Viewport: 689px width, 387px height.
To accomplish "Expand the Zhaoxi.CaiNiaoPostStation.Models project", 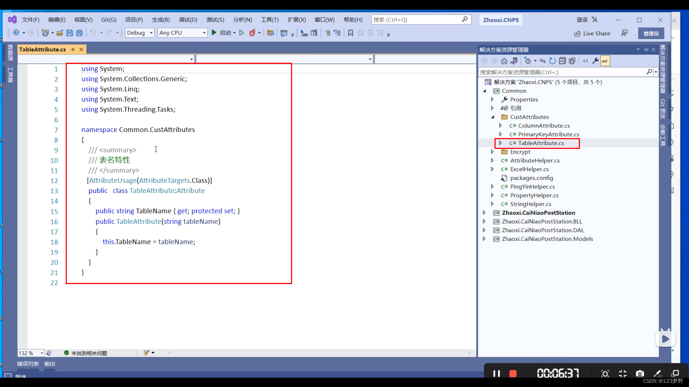I will (484, 239).
